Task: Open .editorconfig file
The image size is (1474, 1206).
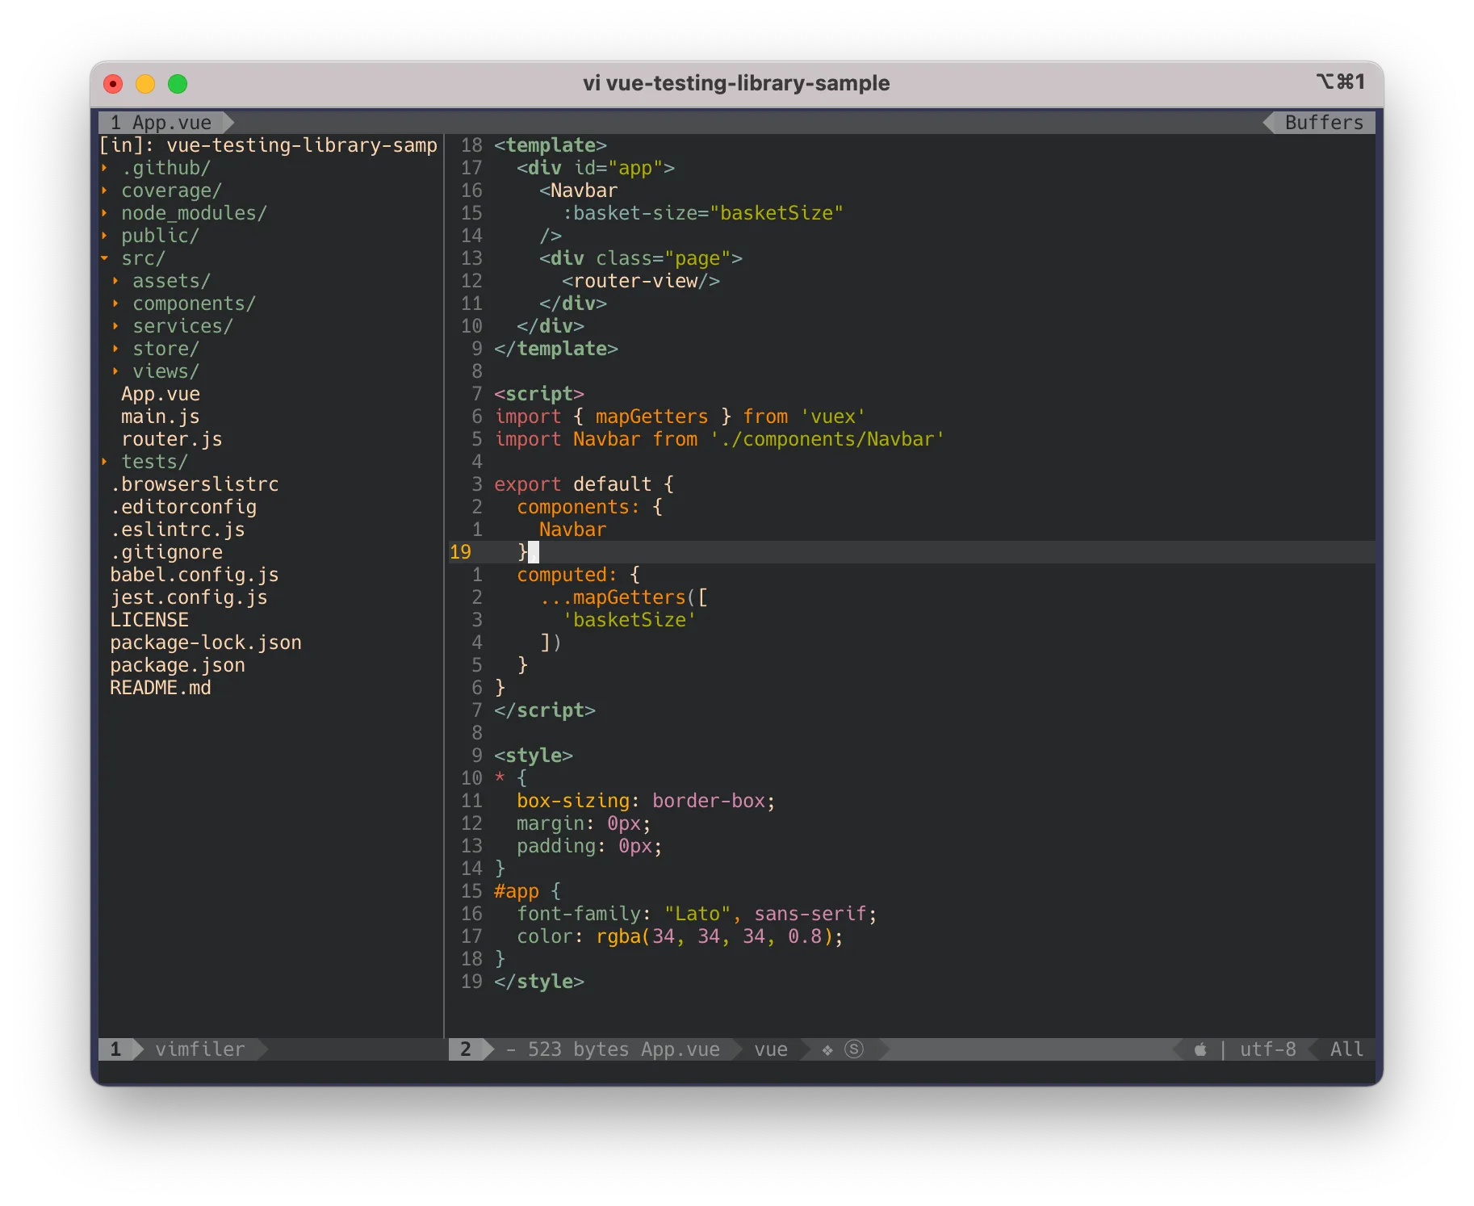Action: pos(183,507)
